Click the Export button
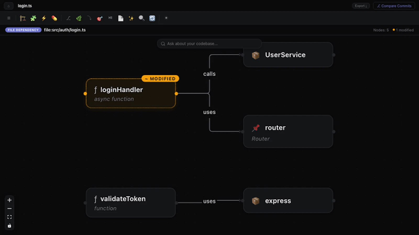419x235 pixels. coord(361,6)
